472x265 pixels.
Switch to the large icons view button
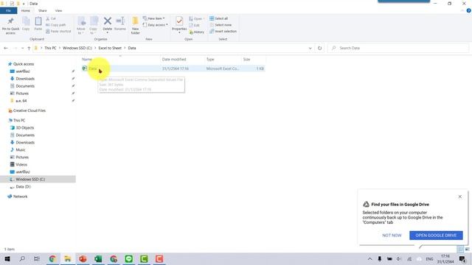click(467, 249)
